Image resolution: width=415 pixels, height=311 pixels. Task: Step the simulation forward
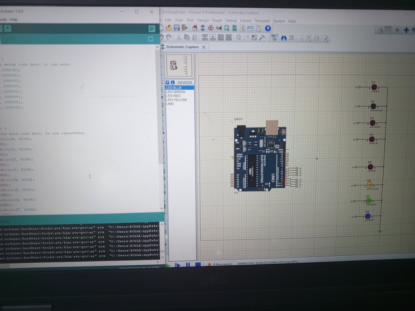coord(177,265)
